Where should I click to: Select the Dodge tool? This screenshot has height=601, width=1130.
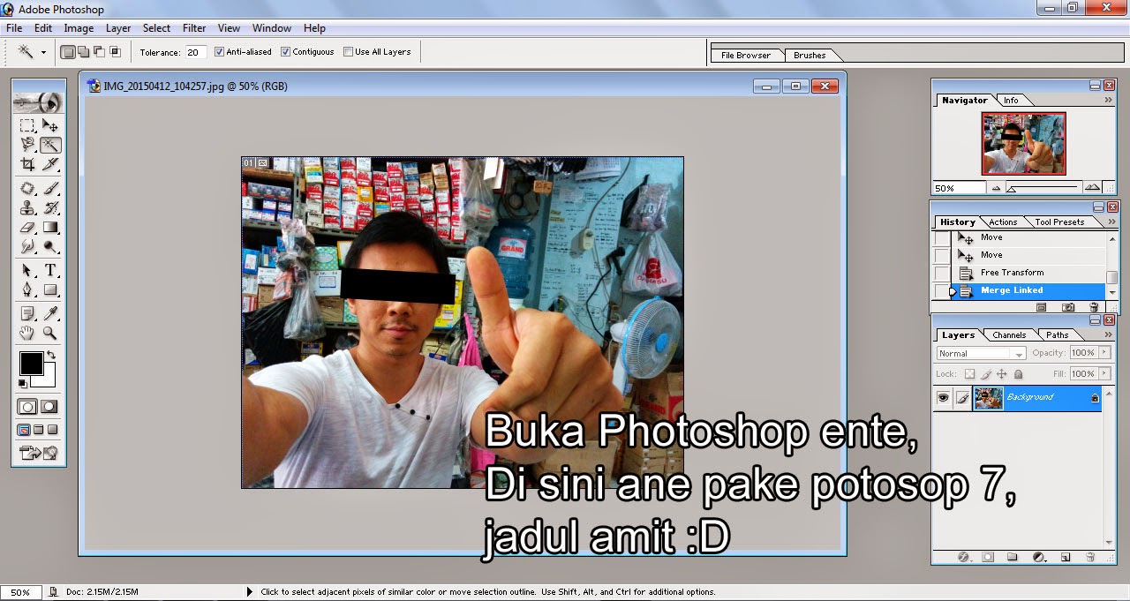click(x=50, y=247)
